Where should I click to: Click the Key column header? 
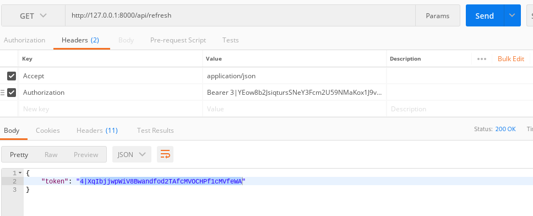point(27,59)
